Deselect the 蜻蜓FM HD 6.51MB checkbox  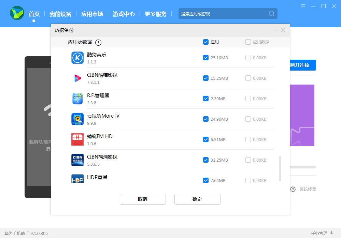tap(205, 139)
